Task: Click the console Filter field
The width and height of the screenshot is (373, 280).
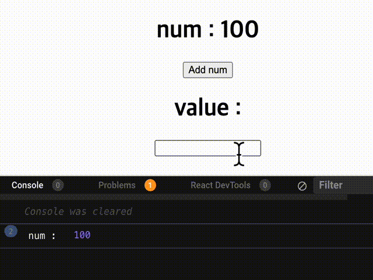Action: click(x=343, y=185)
